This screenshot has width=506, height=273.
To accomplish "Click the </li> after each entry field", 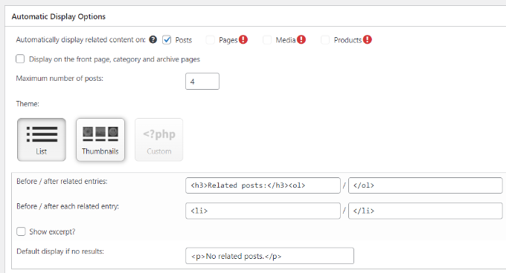I will pyautogui.click(x=426, y=211).
